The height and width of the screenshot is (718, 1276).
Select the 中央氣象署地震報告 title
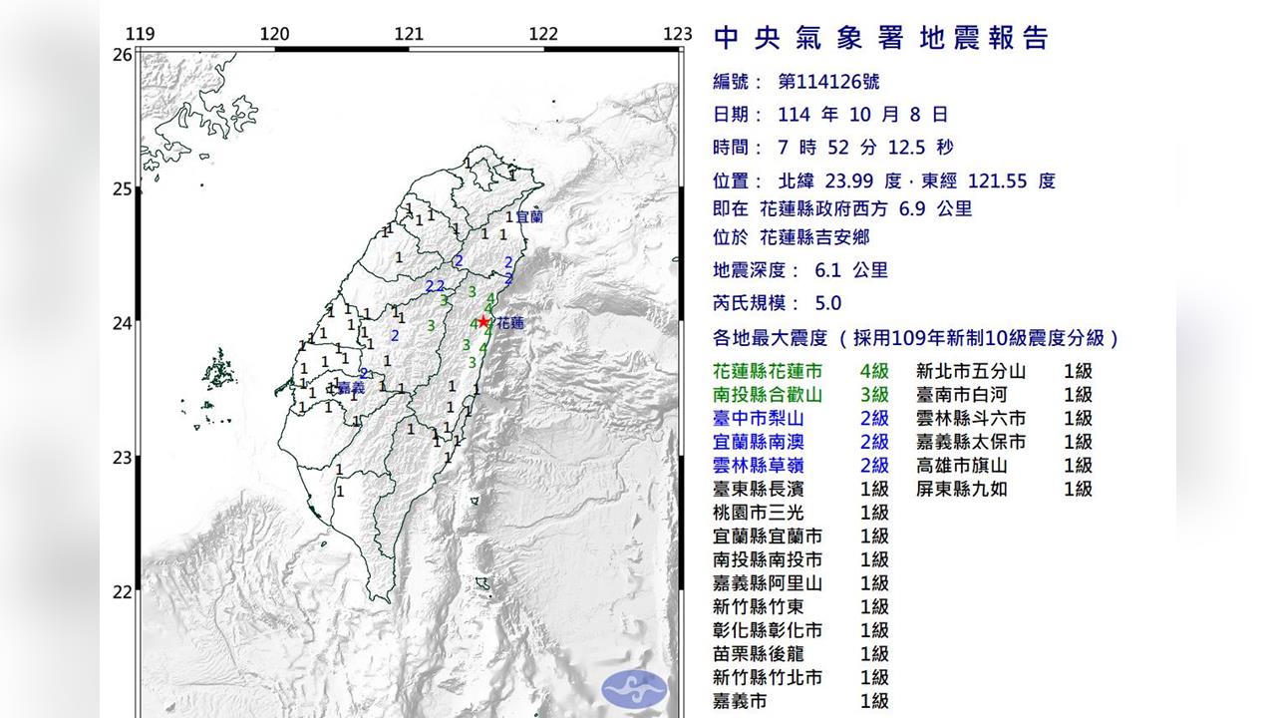click(x=881, y=38)
